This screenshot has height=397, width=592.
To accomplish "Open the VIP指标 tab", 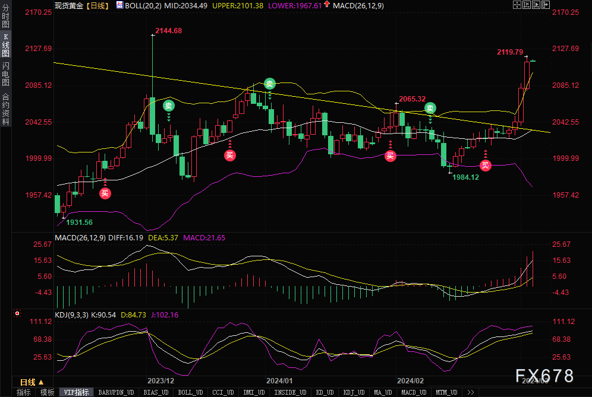I will click(76, 392).
